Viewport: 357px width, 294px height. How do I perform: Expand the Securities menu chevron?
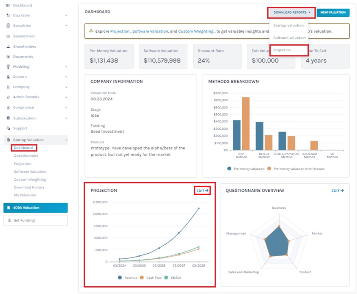(x=66, y=25)
